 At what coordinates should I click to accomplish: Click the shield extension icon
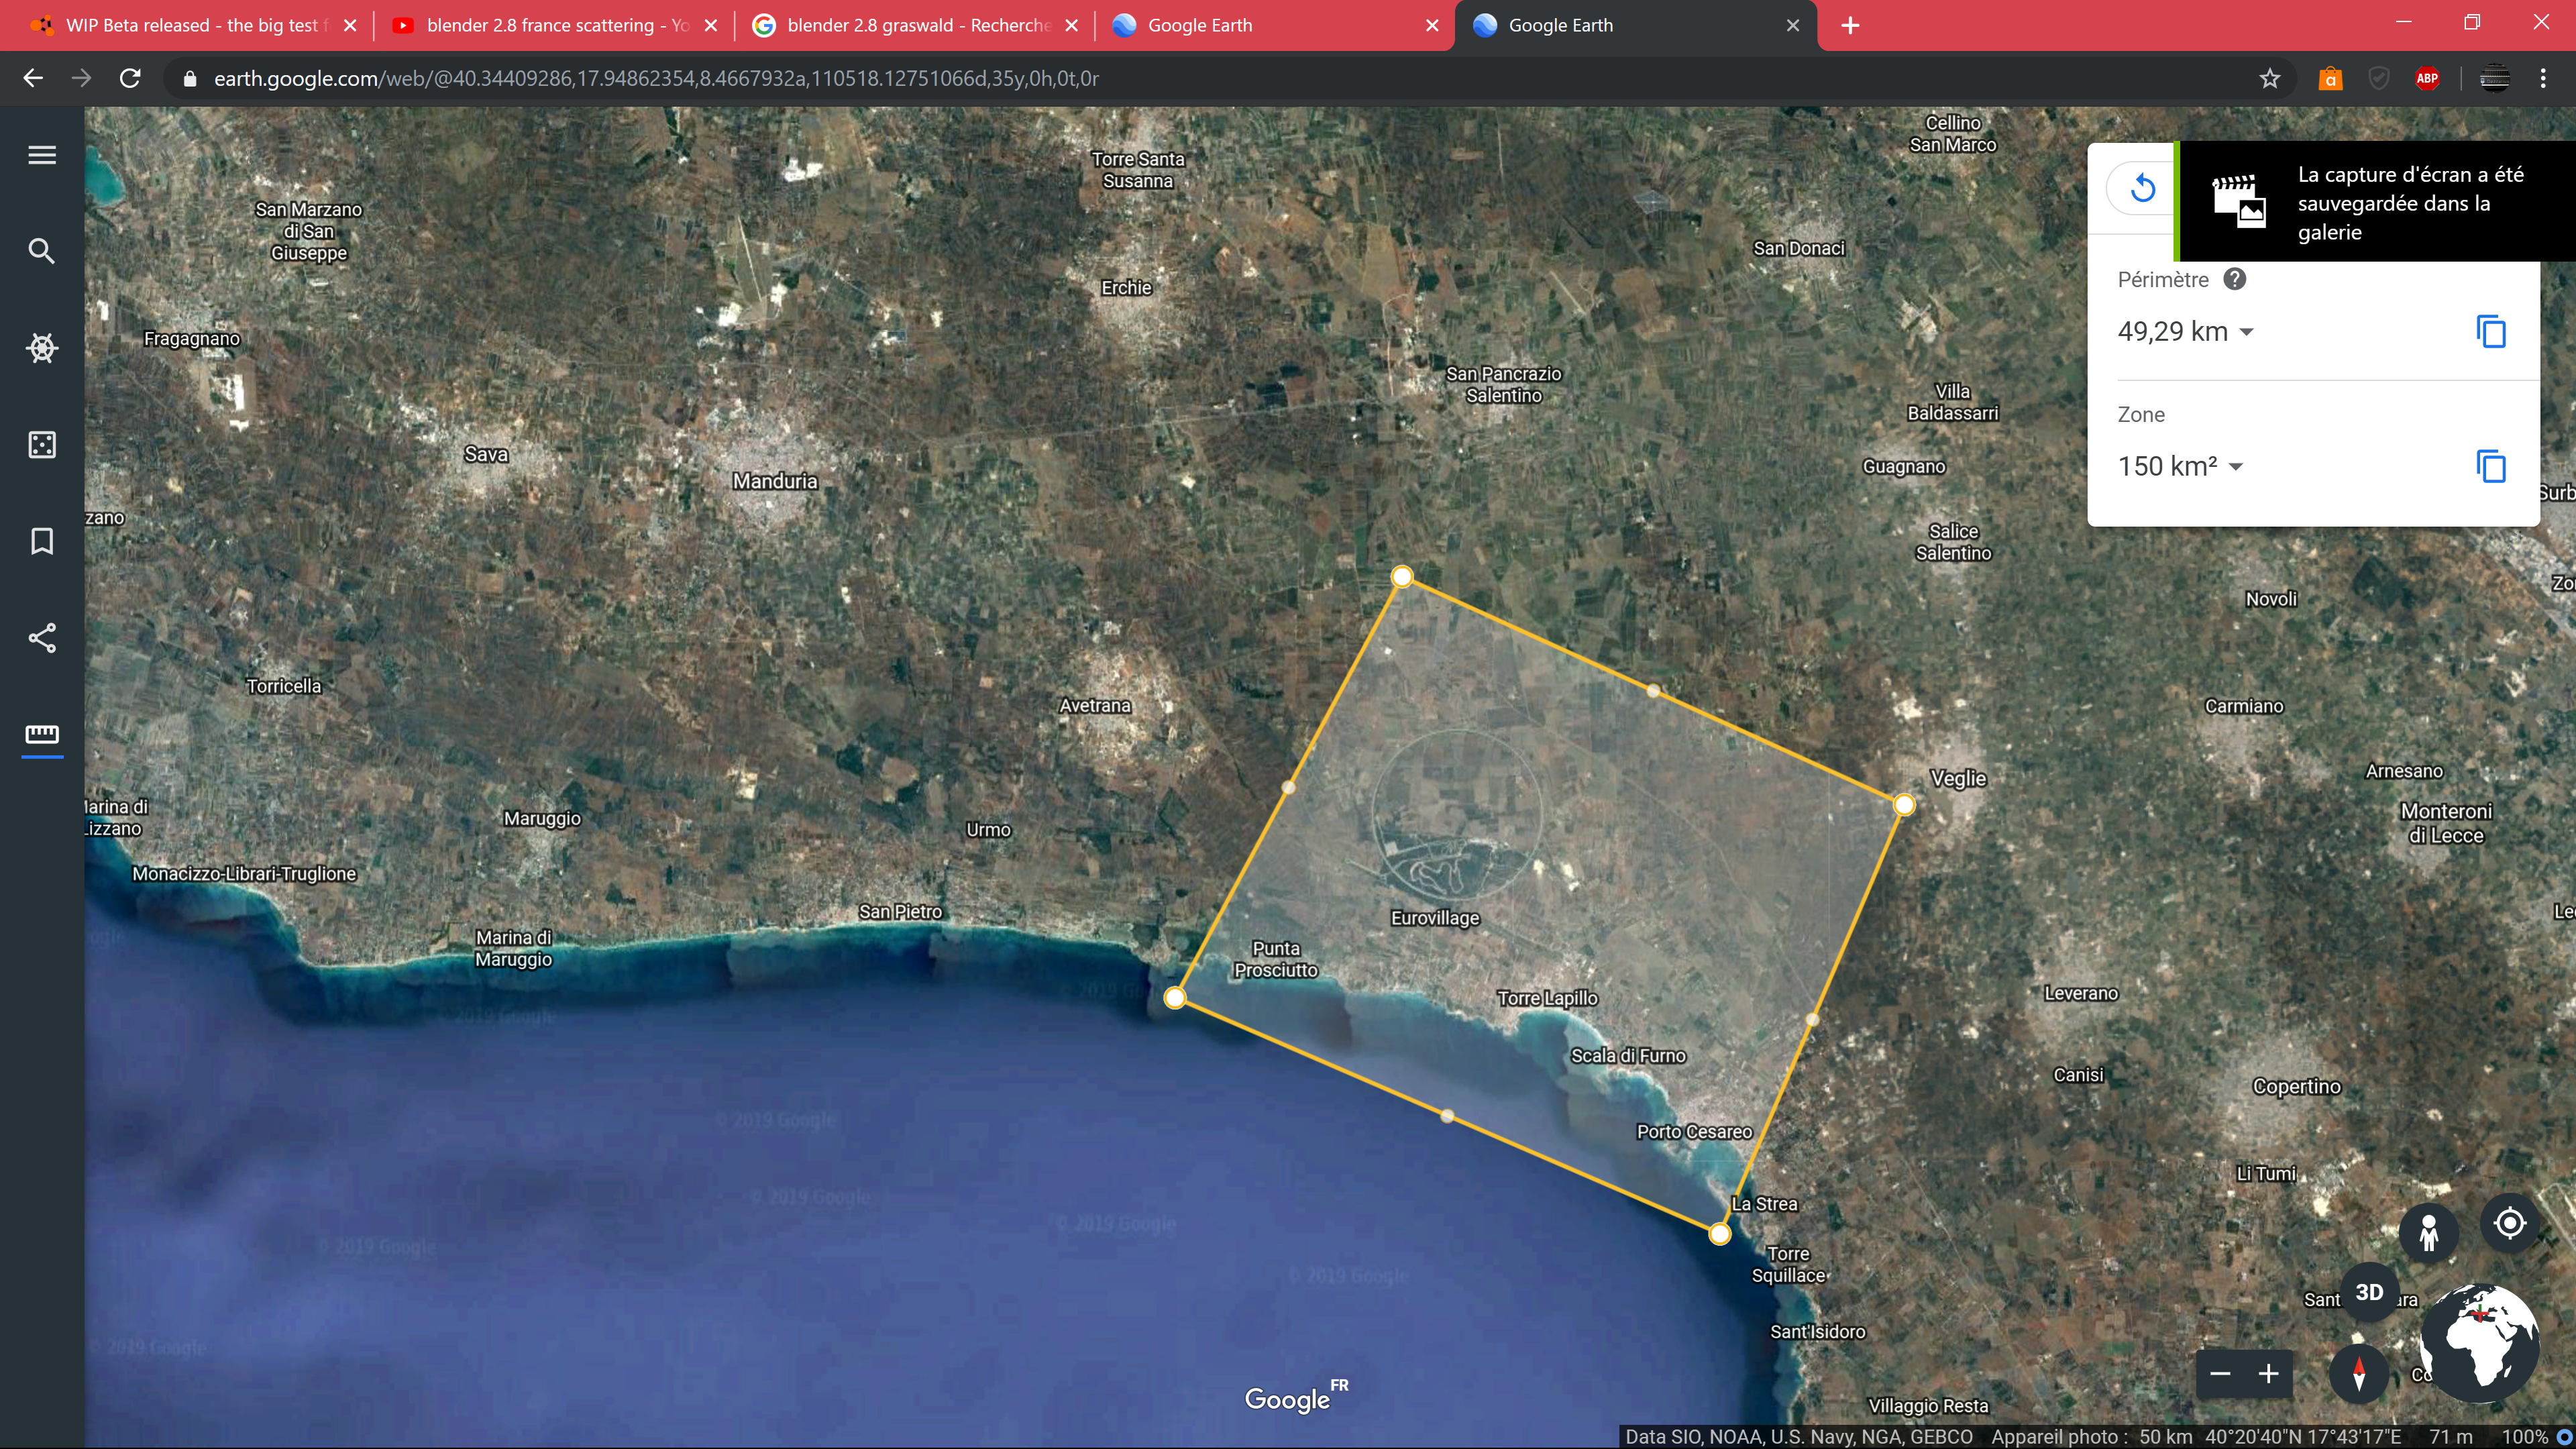click(2379, 78)
